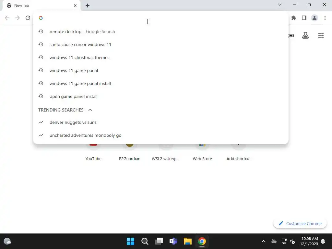
Task: Open Microsoft Teams from taskbar
Action: pyautogui.click(x=173, y=241)
